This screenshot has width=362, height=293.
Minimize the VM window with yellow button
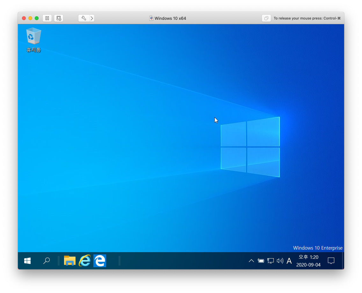30,18
